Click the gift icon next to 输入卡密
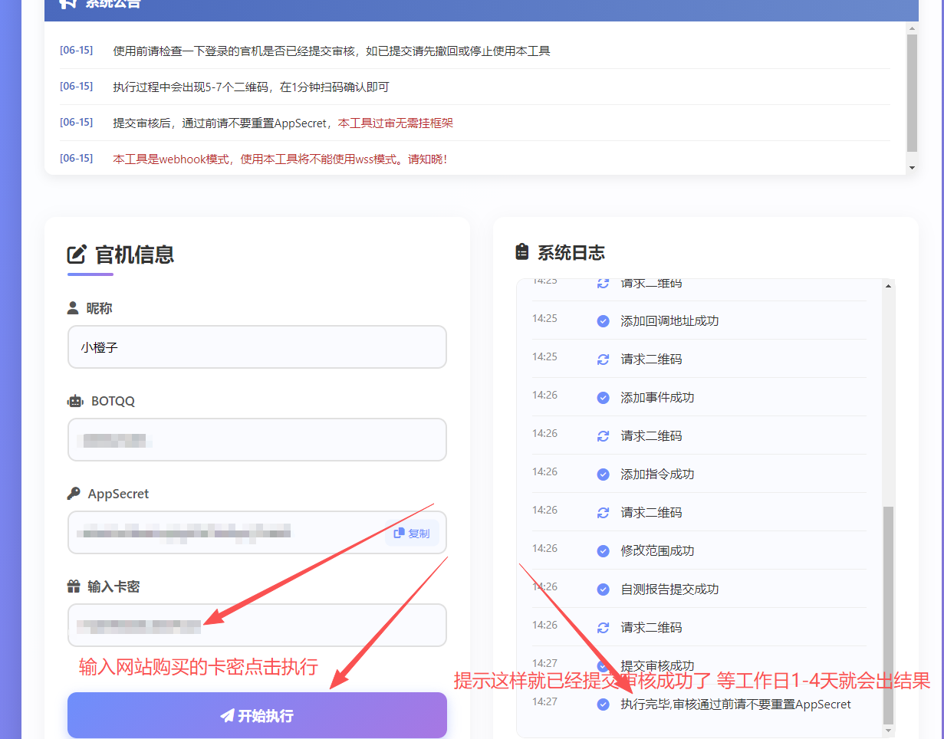 click(x=74, y=587)
